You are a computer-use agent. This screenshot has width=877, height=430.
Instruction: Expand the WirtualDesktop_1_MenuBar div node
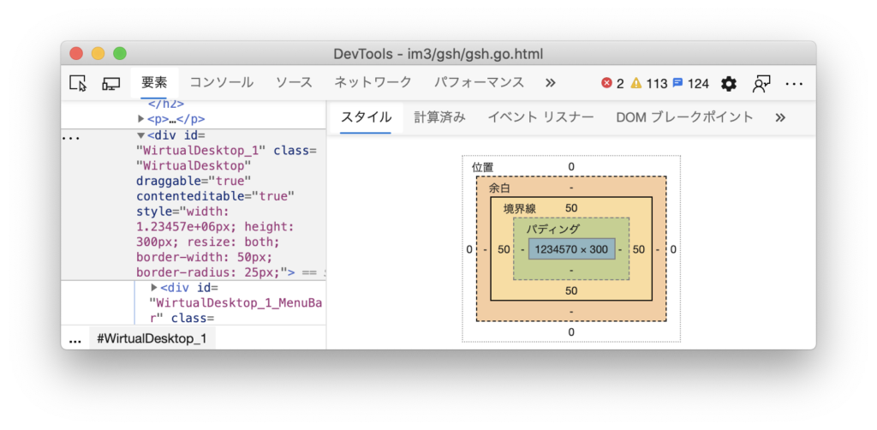coord(155,288)
